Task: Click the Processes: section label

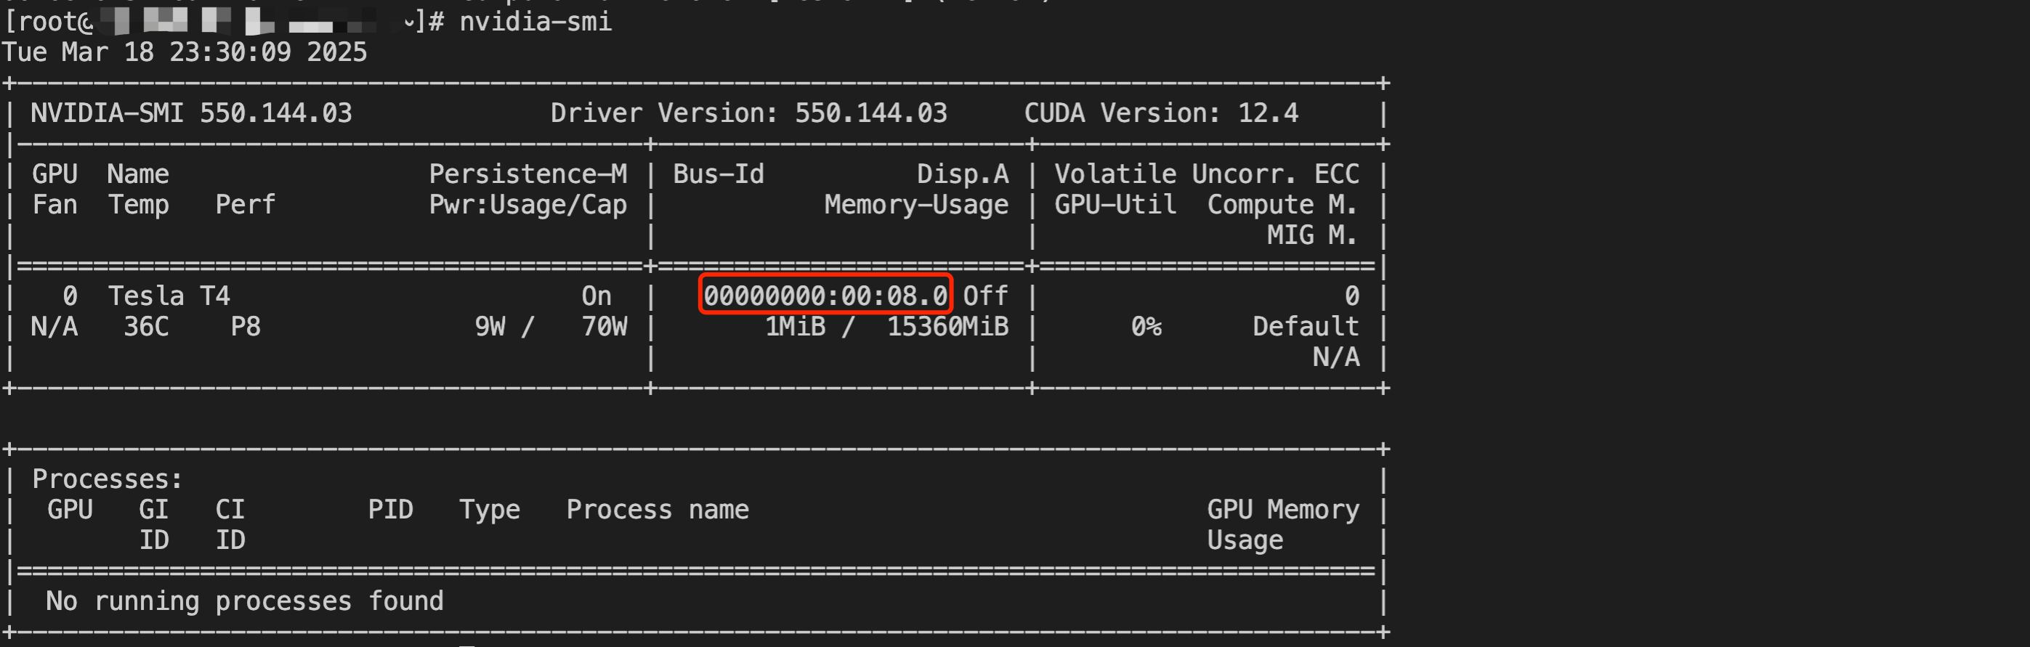Action: click(108, 479)
